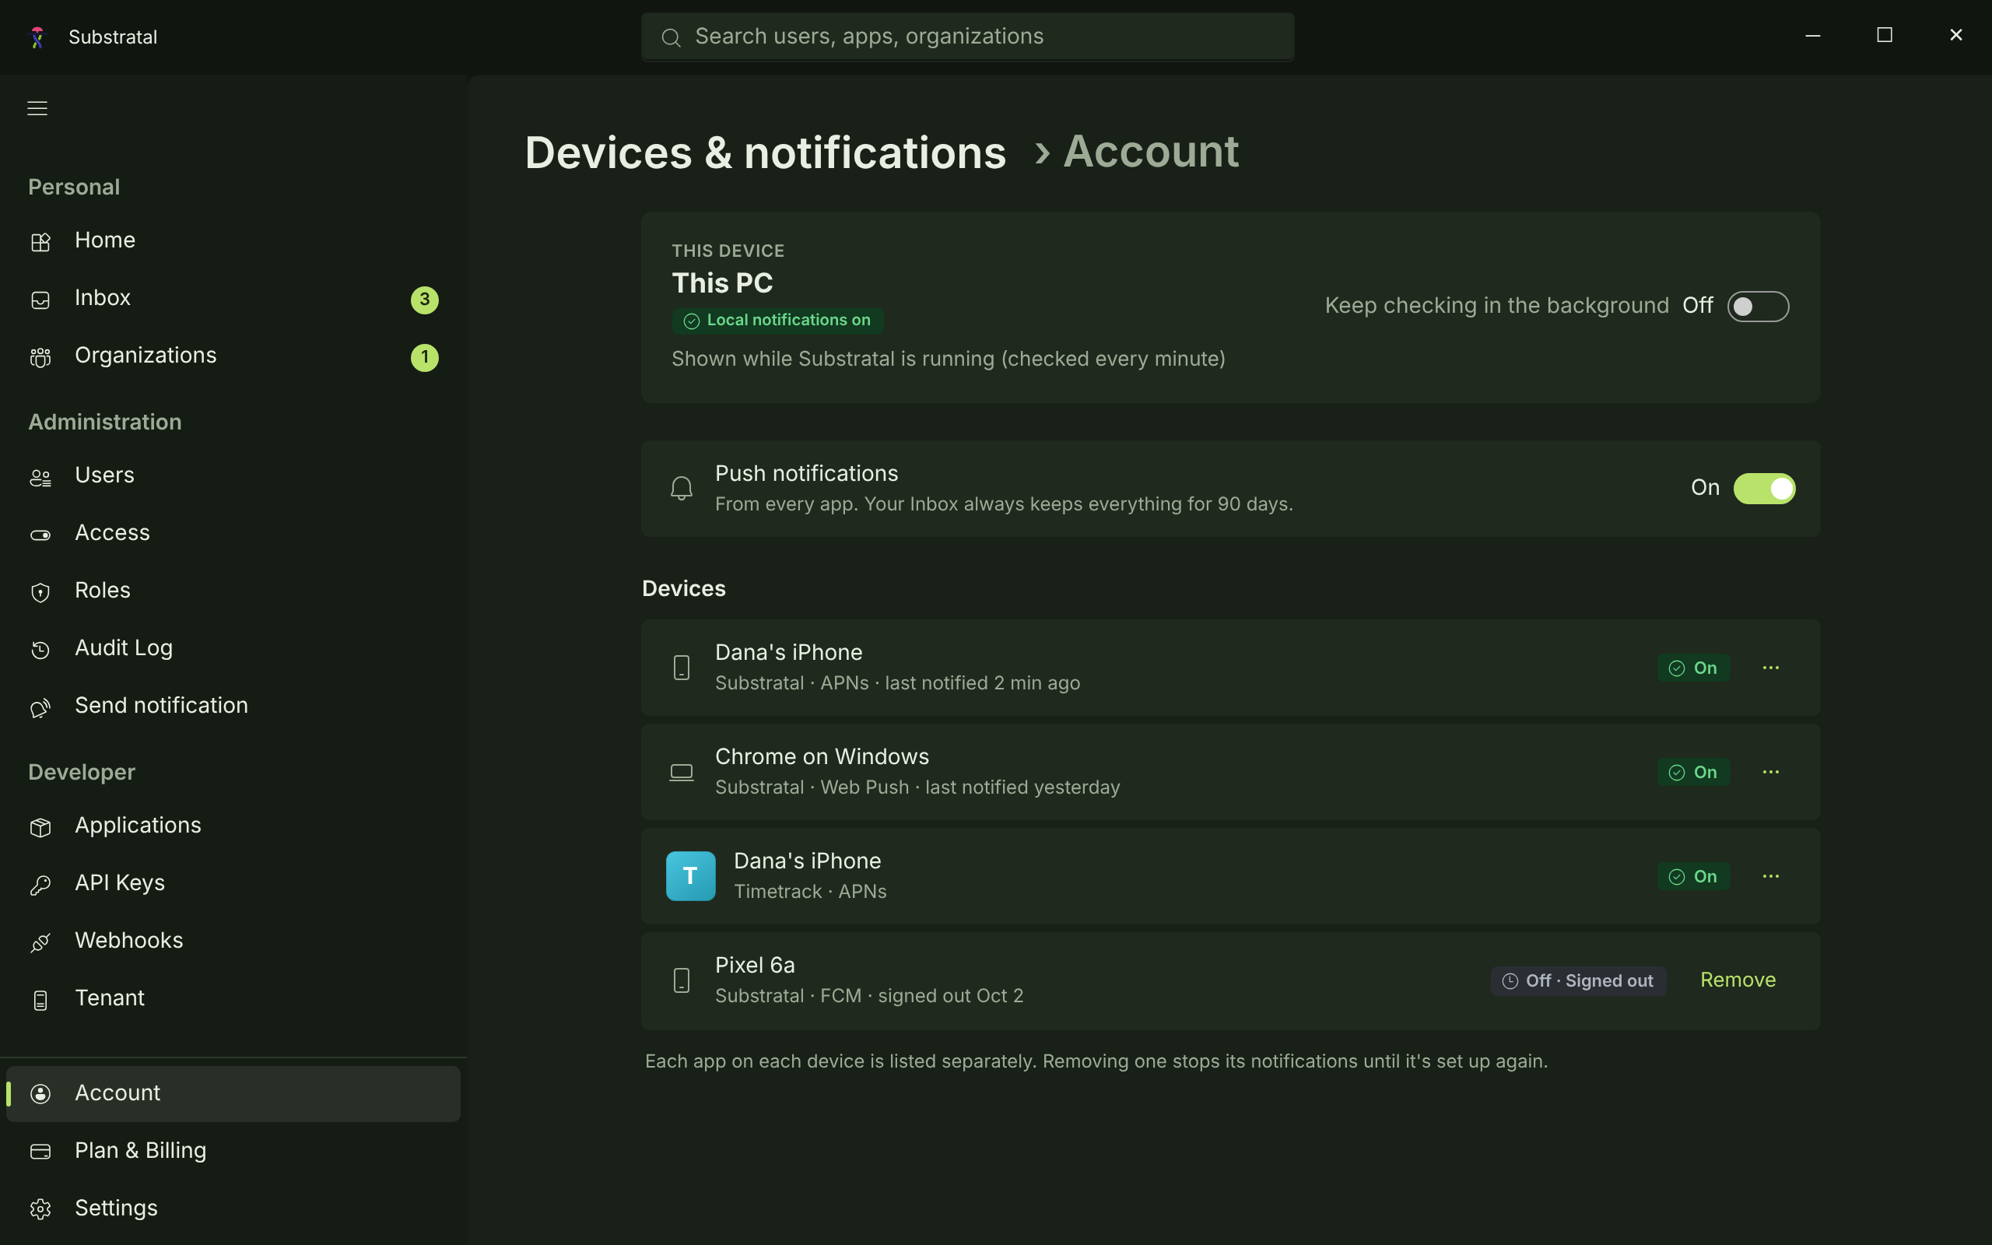Click the Applications box icon
Image resolution: width=1992 pixels, height=1245 pixels.
click(x=40, y=826)
